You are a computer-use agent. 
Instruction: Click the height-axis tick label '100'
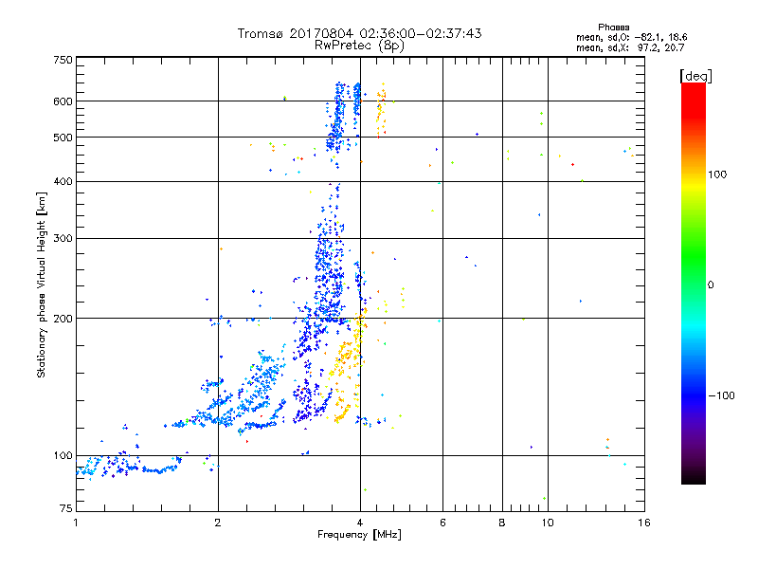63,456
